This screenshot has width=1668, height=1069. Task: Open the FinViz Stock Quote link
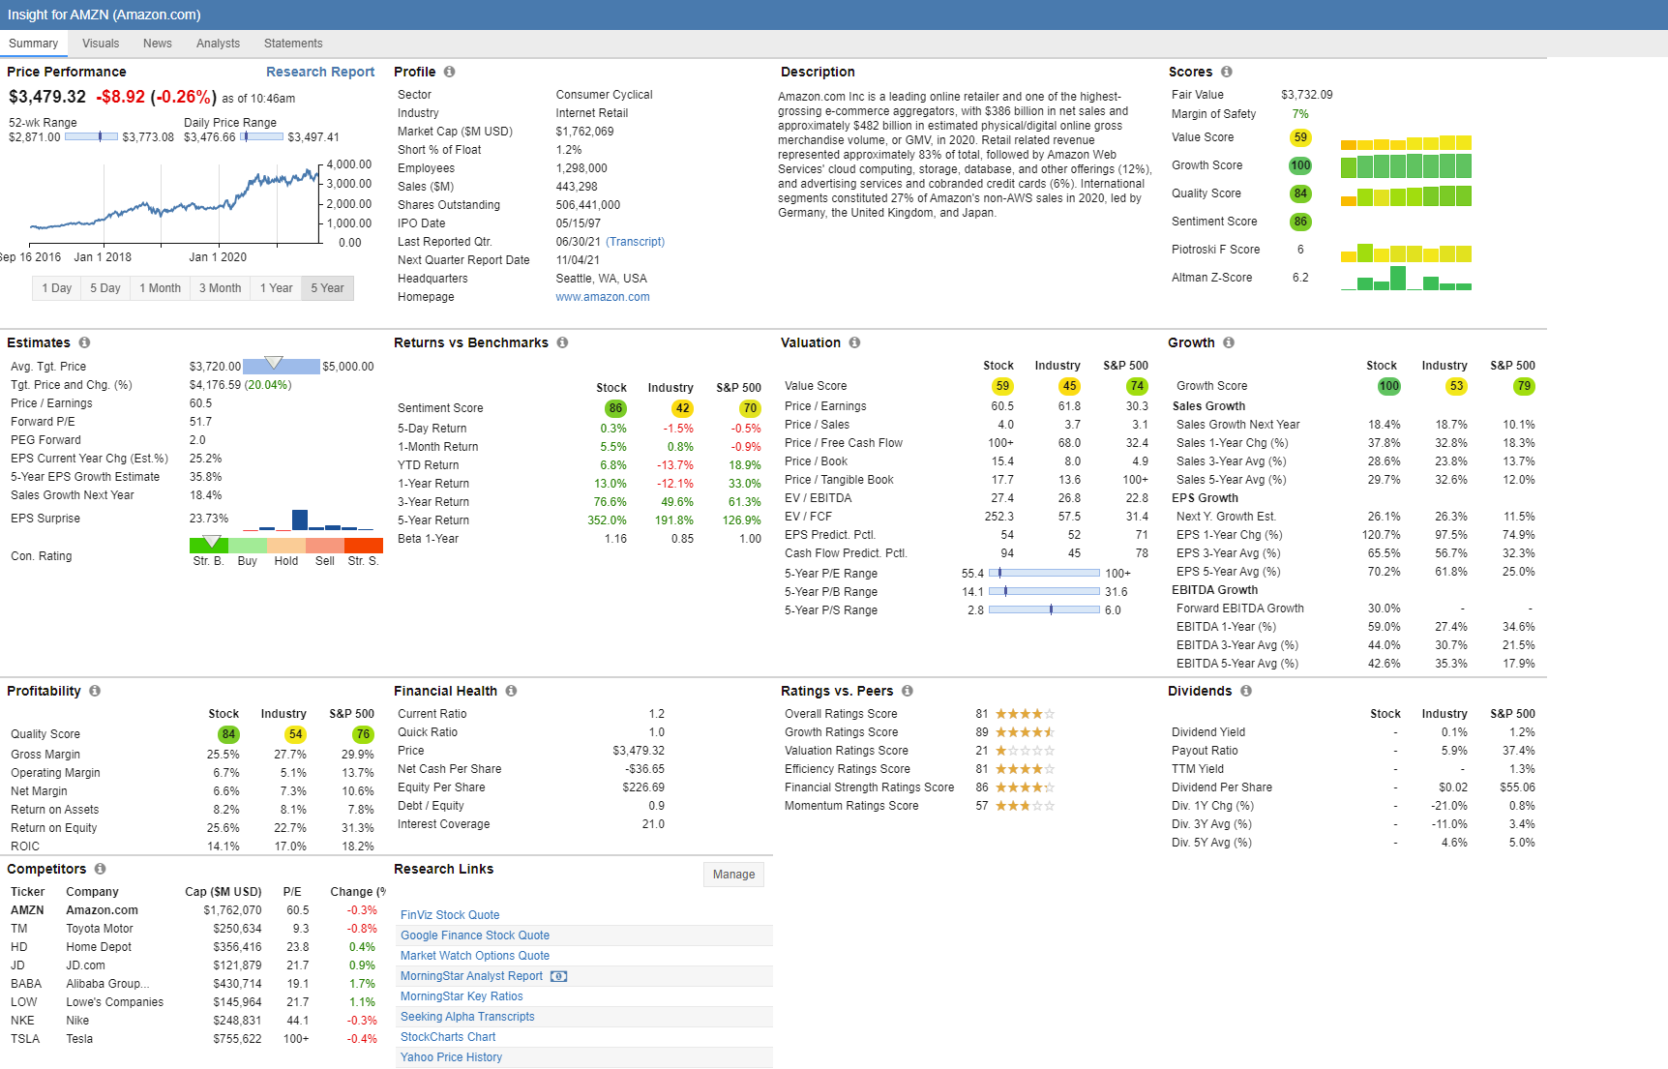click(x=450, y=915)
